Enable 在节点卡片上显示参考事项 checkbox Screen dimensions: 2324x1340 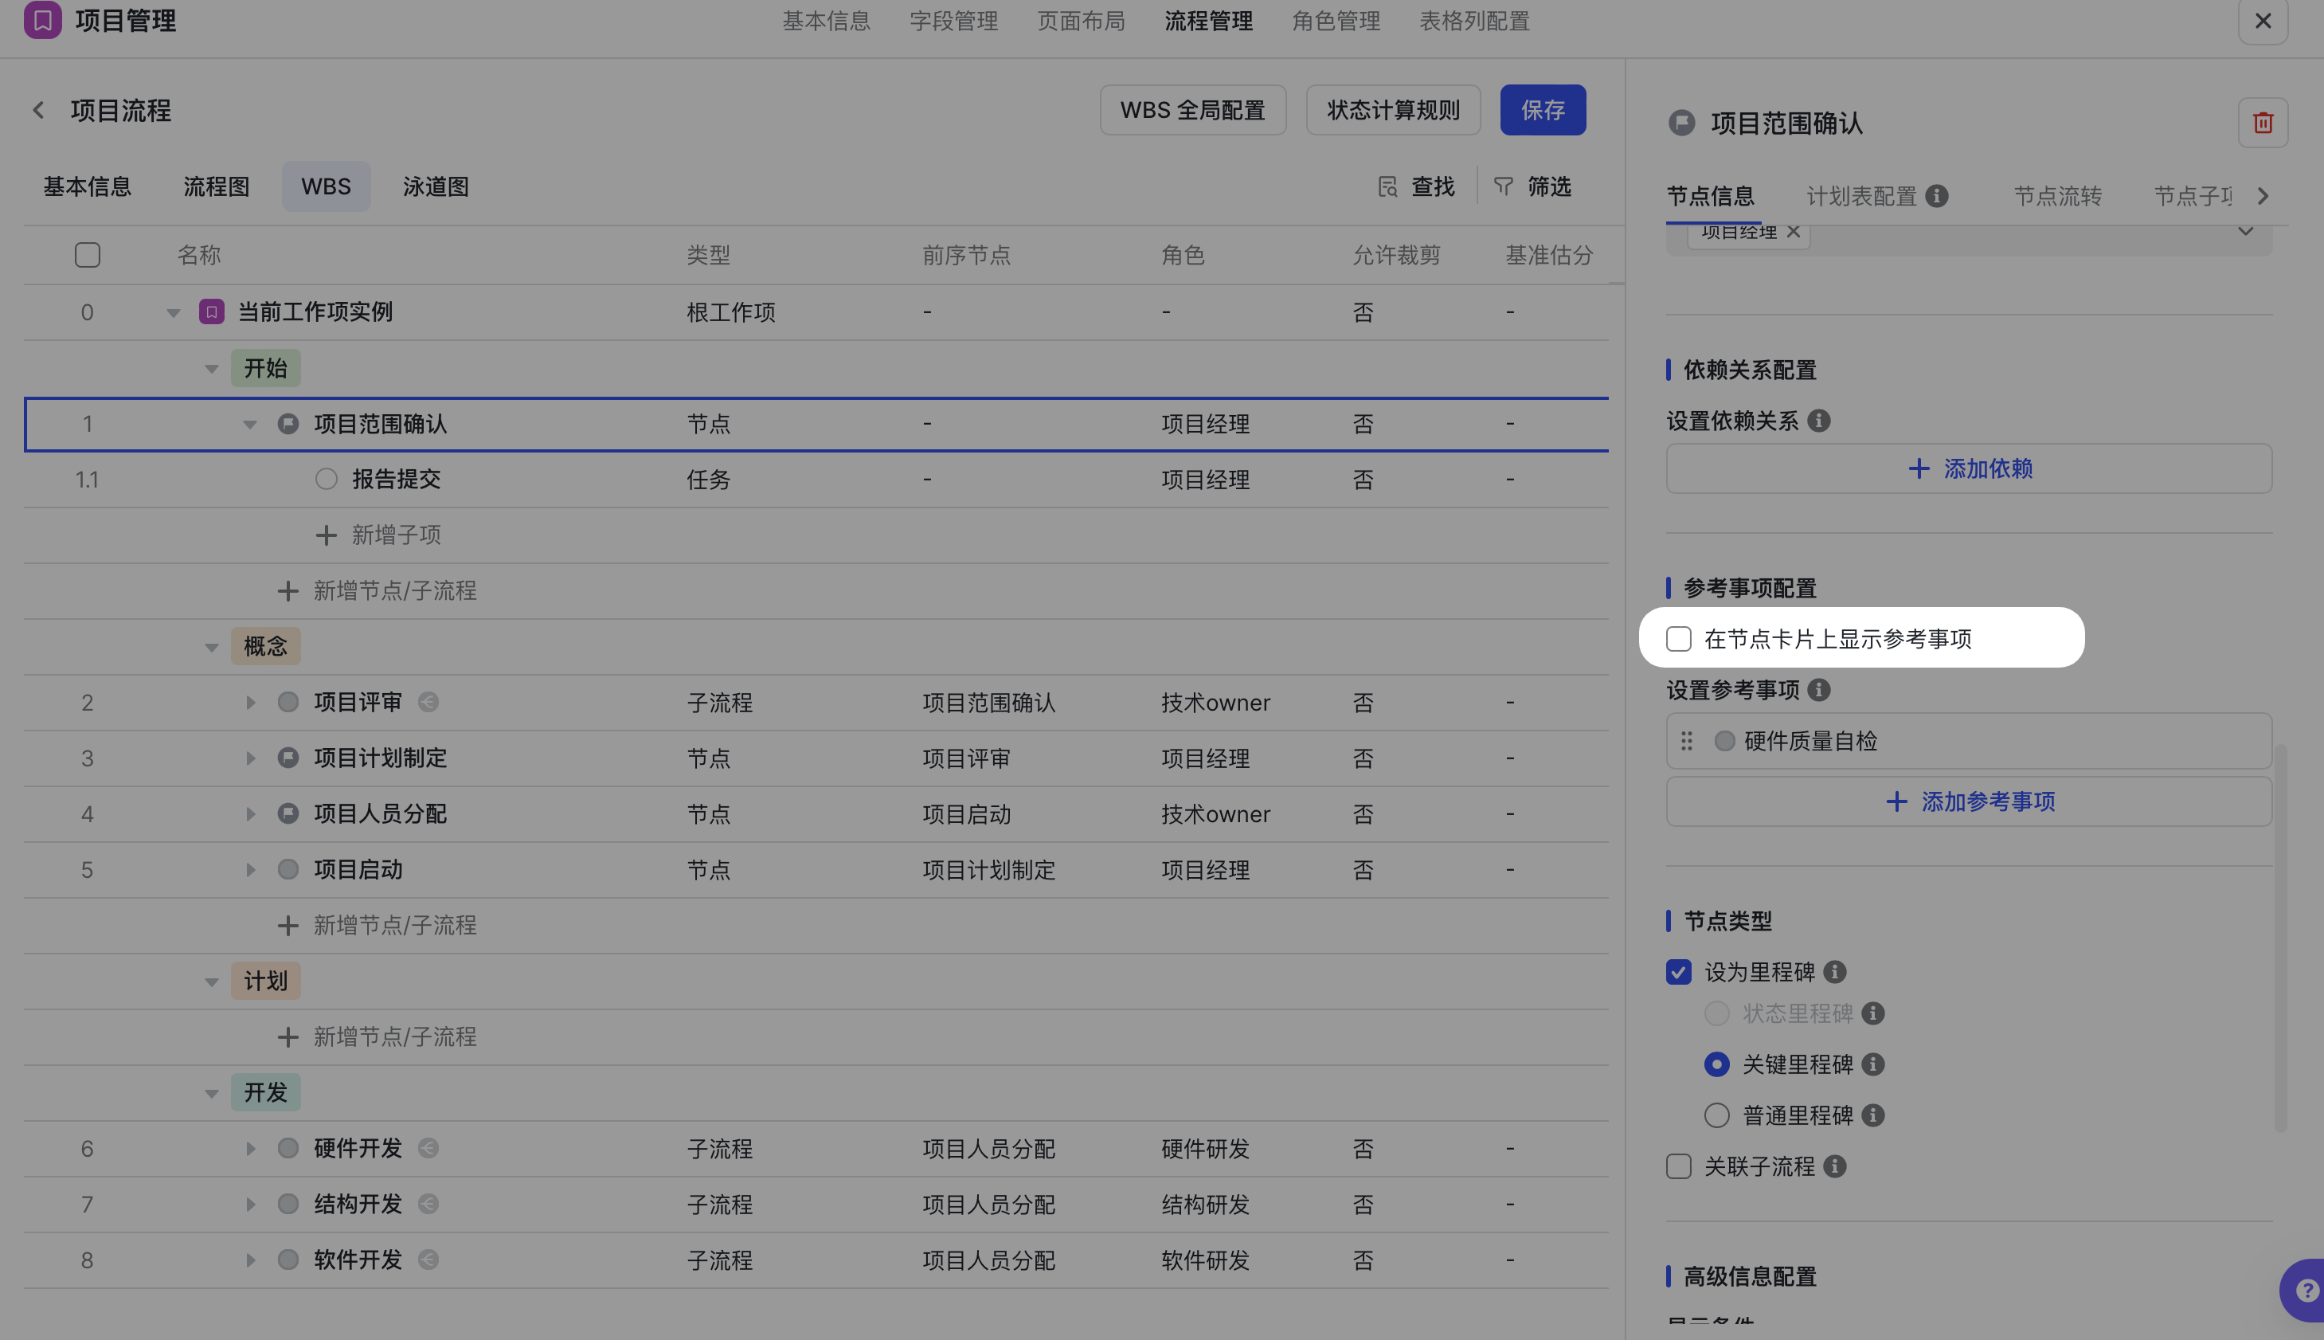pyautogui.click(x=1678, y=639)
